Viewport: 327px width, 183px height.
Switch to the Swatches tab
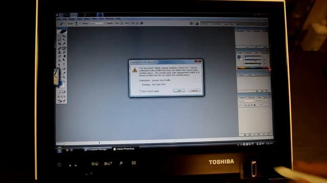pos(248,53)
